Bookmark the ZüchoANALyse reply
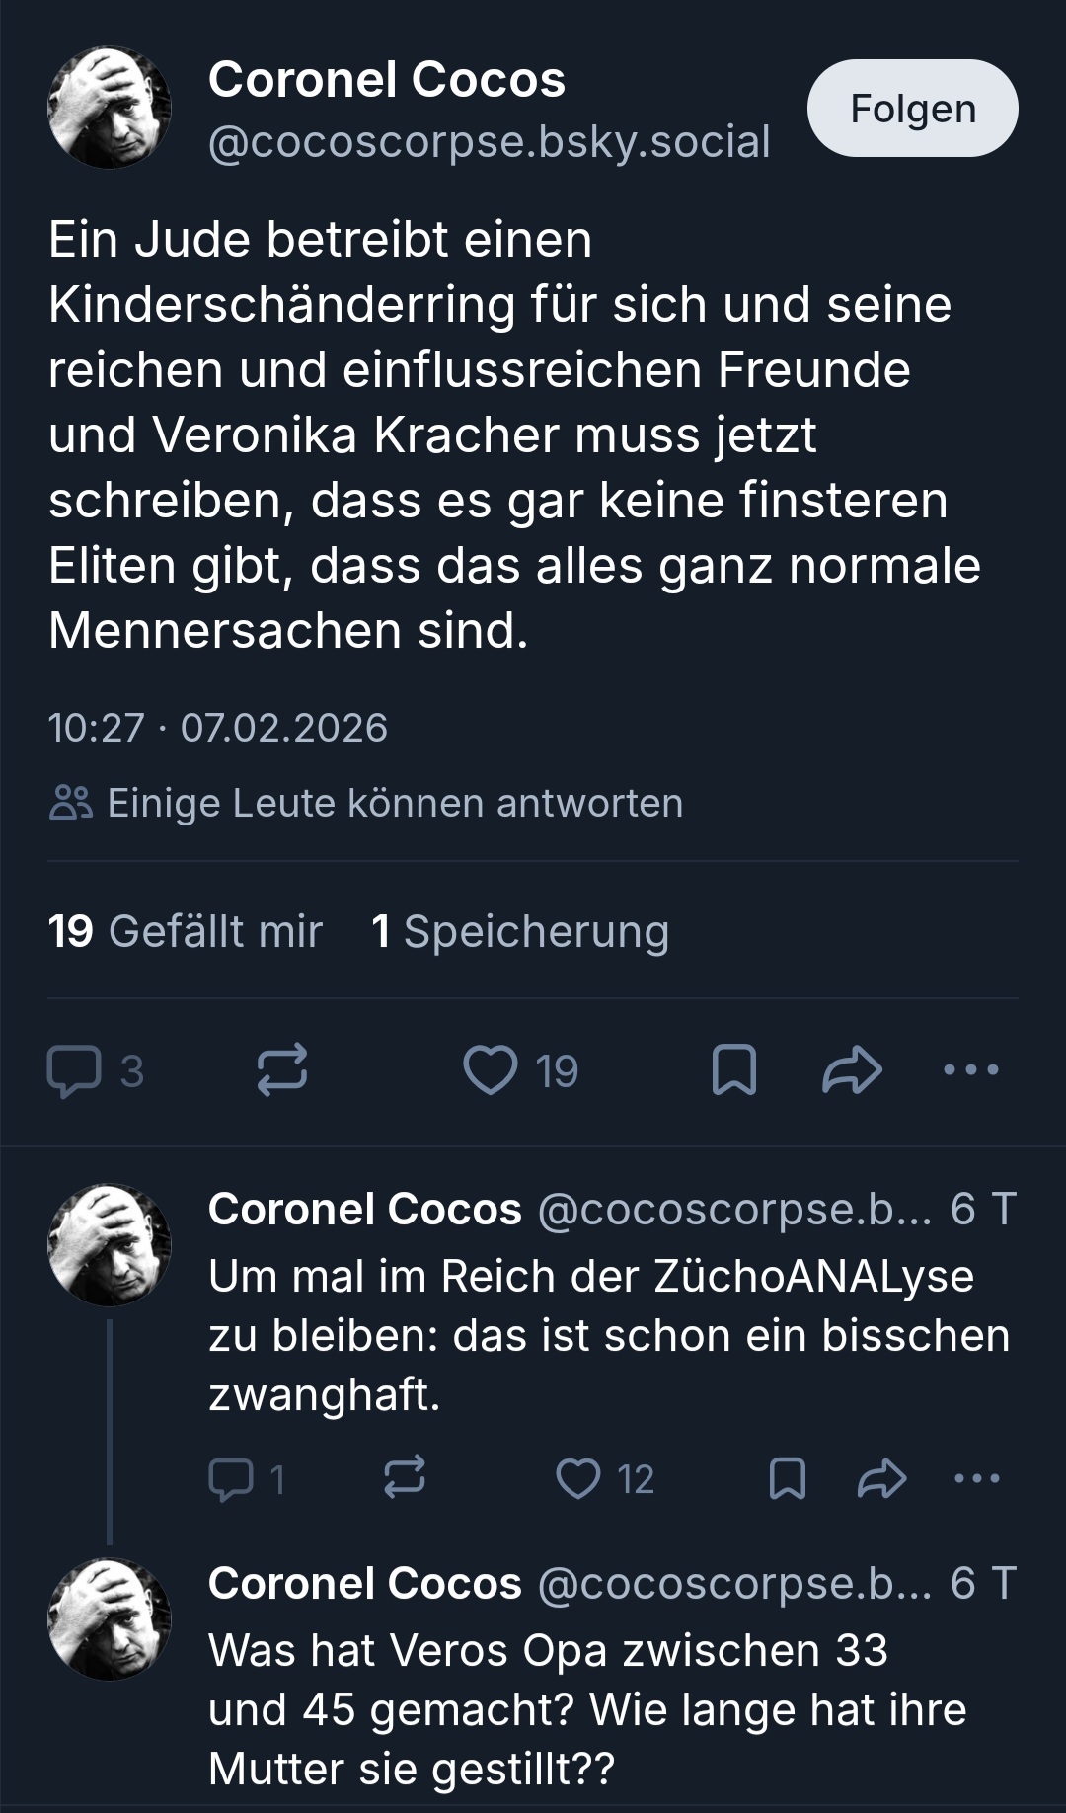The image size is (1066, 1813). coord(787,1479)
